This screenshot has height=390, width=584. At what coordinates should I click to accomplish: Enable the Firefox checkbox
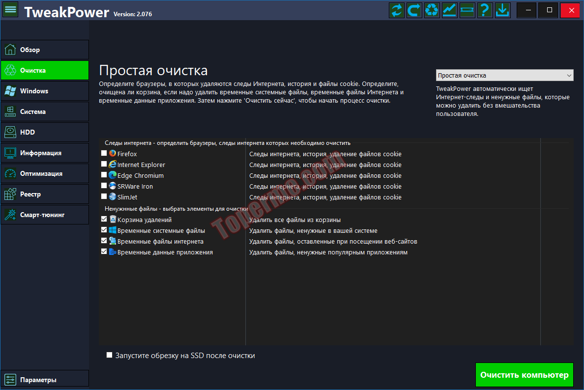pyautogui.click(x=104, y=153)
